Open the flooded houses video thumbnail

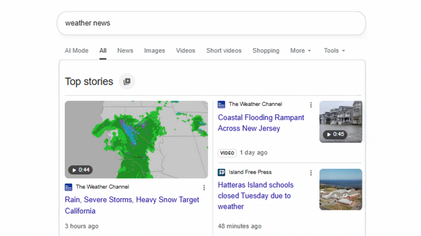[341, 122]
